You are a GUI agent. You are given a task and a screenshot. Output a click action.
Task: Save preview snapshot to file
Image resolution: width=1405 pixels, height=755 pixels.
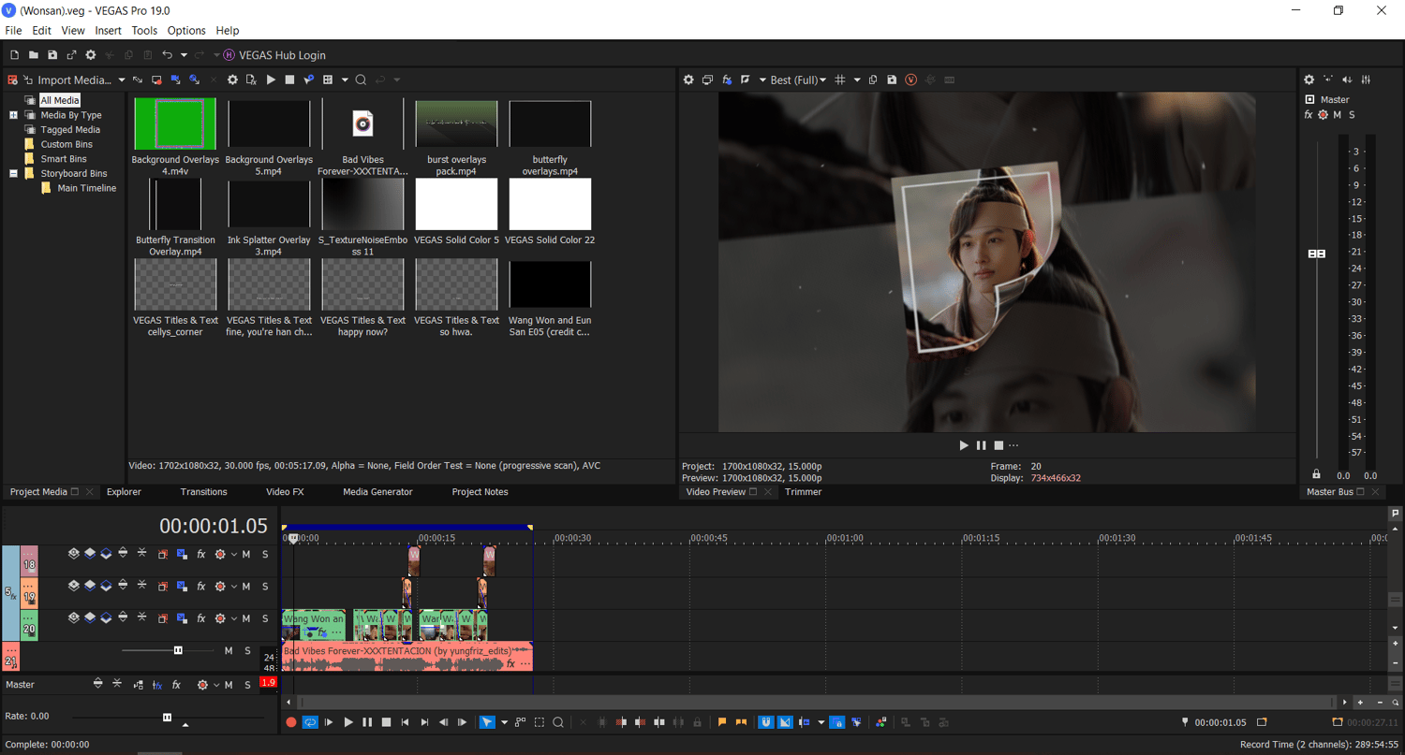pyautogui.click(x=892, y=80)
